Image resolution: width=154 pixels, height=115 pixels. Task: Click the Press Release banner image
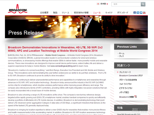[x=76, y=27]
